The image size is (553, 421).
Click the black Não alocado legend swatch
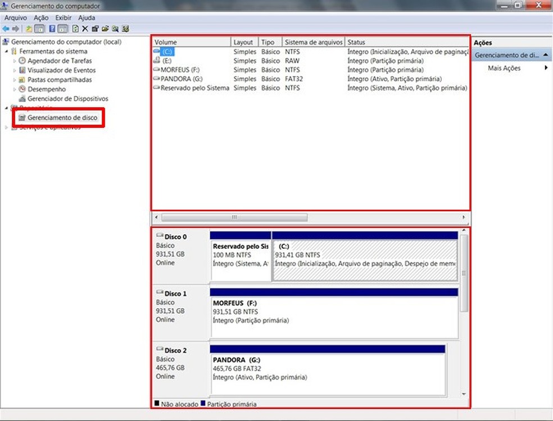click(x=157, y=403)
